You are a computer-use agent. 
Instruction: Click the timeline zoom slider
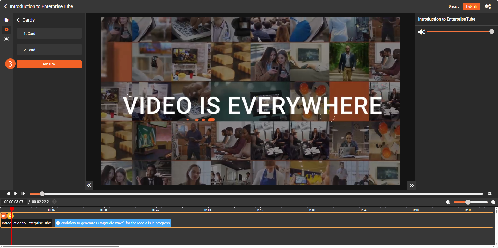(x=470, y=202)
